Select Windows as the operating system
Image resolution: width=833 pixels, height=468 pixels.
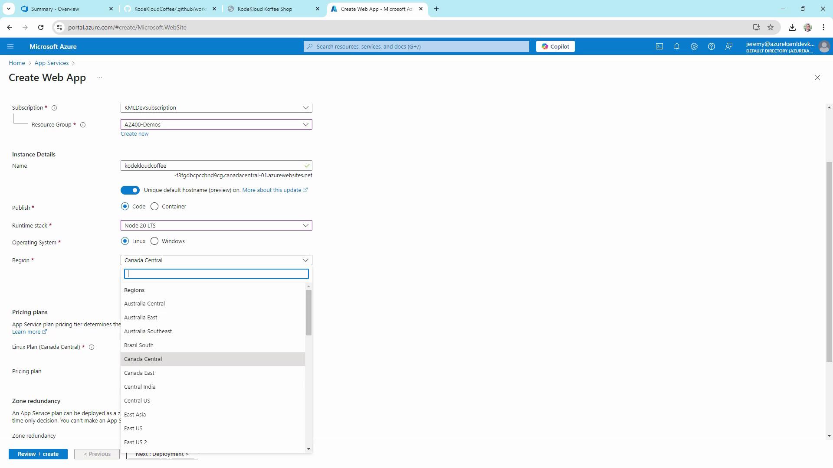click(x=155, y=241)
